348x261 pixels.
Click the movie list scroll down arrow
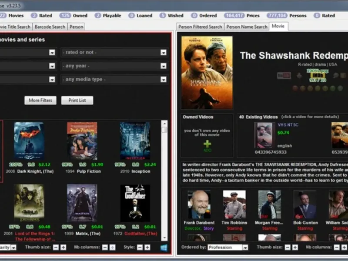pos(164,238)
